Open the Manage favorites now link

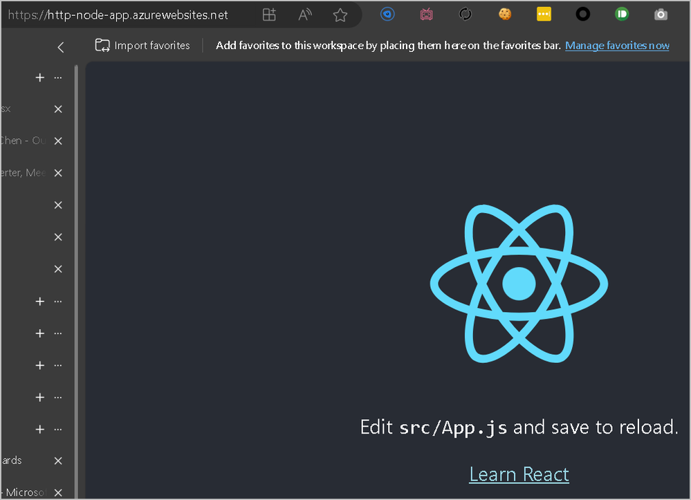[x=617, y=46]
